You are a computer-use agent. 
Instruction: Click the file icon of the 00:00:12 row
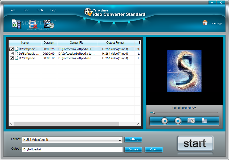pyautogui.click(x=17, y=58)
